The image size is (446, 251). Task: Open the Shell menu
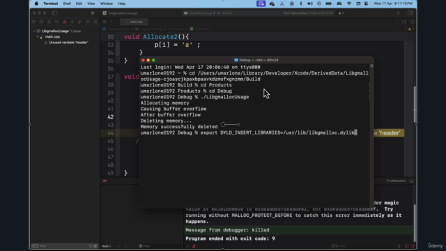pos(67,3)
